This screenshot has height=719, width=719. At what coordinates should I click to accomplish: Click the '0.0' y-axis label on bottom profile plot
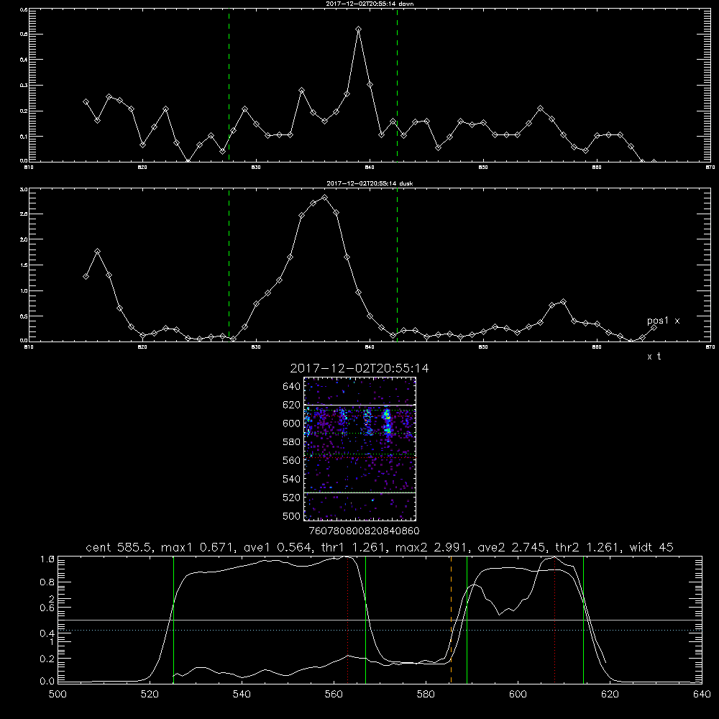(47, 681)
